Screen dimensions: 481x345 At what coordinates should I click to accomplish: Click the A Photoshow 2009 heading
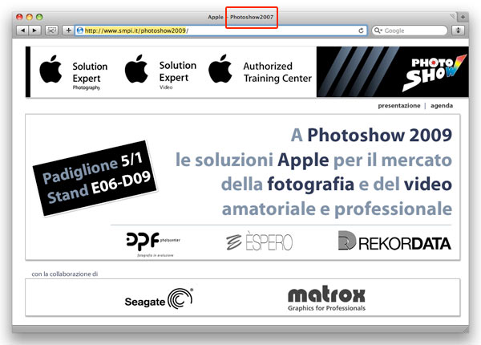[x=371, y=135]
